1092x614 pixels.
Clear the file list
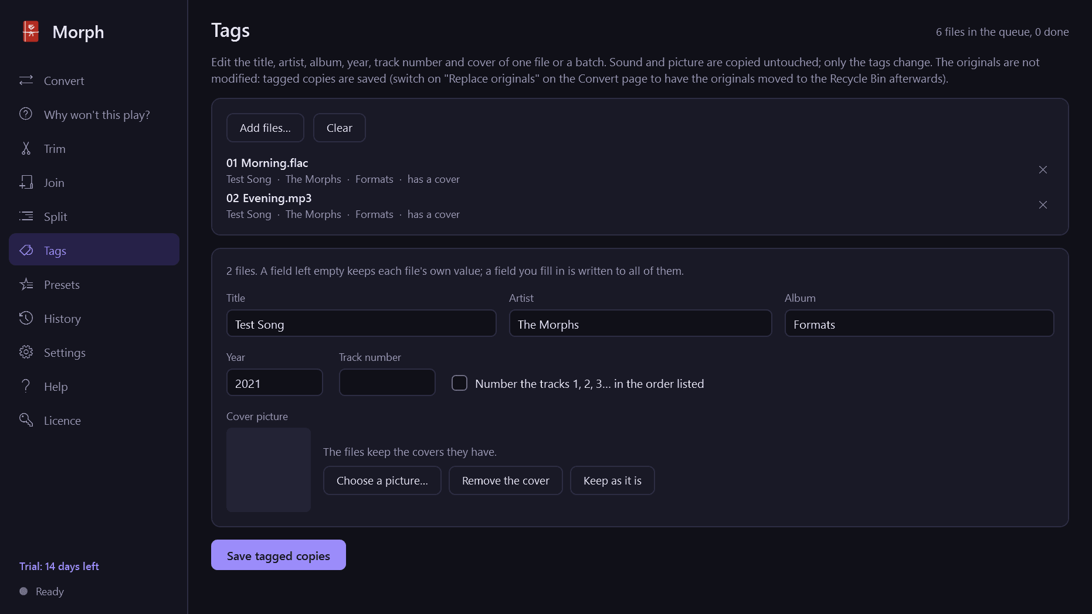click(339, 128)
